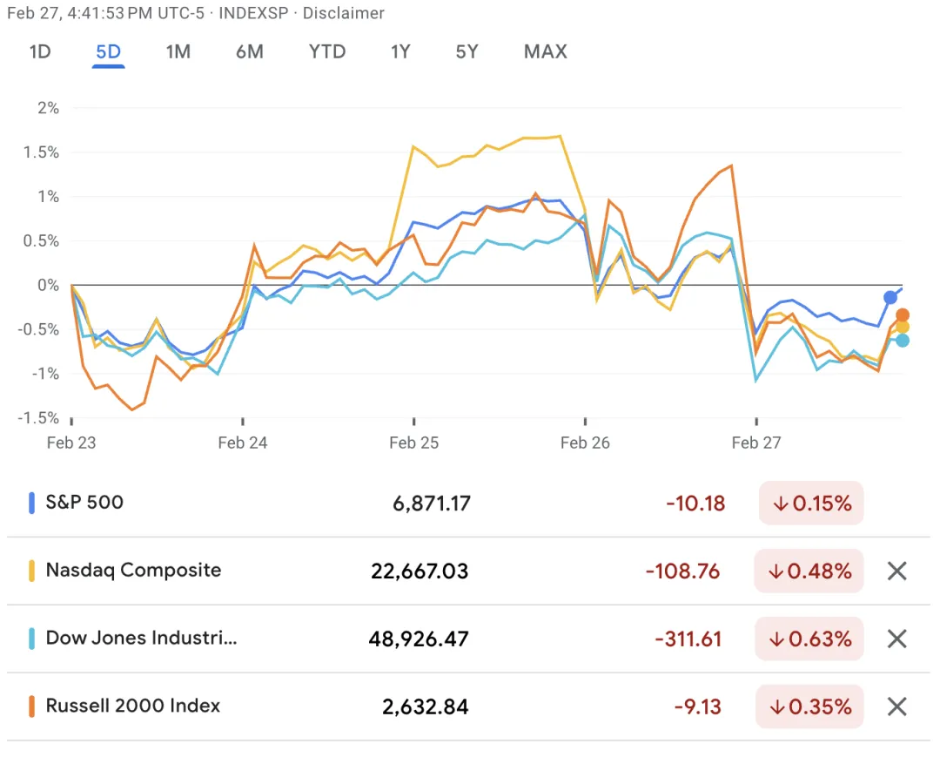The image size is (940, 757).
Task: Remove Russell 2000 Index with X icon
Action: pos(896,706)
